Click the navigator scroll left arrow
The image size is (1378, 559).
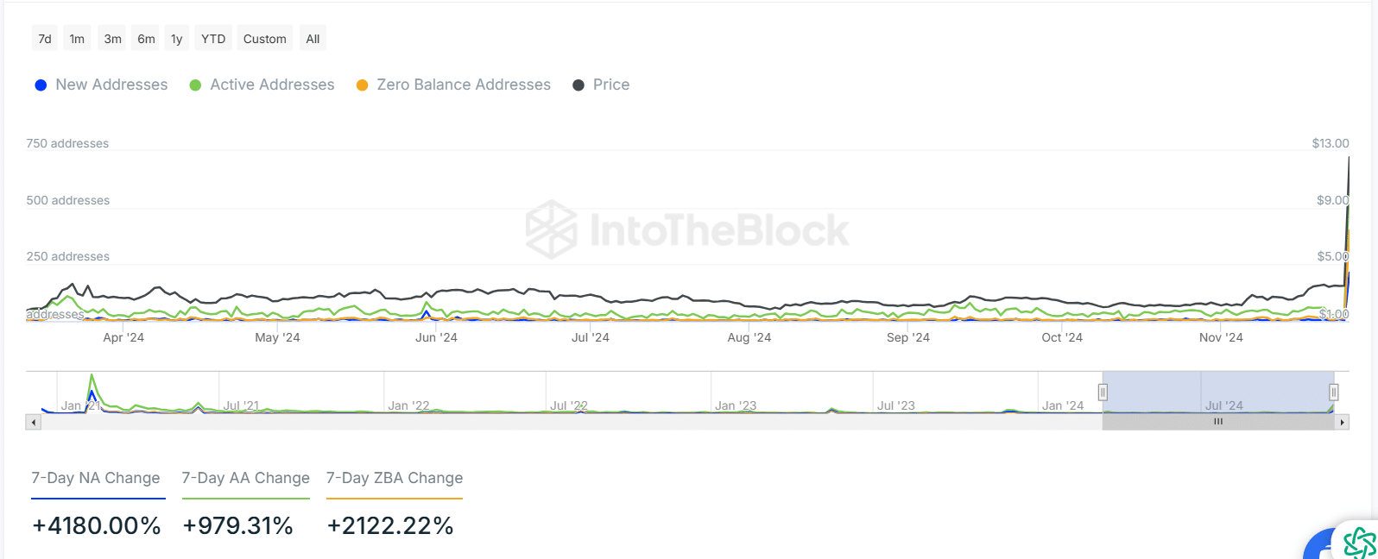(x=34, y=423)
